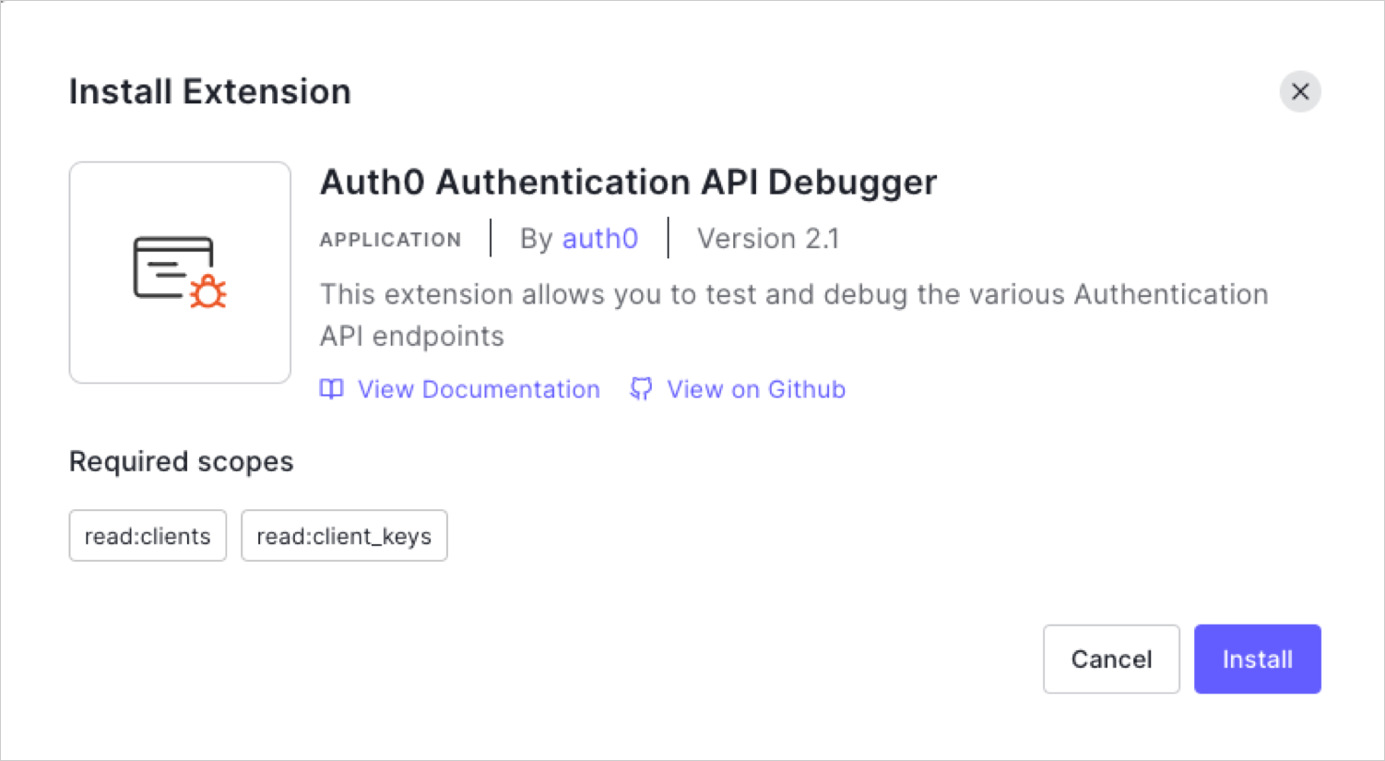
Task: Click the Version 2.1 text
Action: tap(768, 239)
